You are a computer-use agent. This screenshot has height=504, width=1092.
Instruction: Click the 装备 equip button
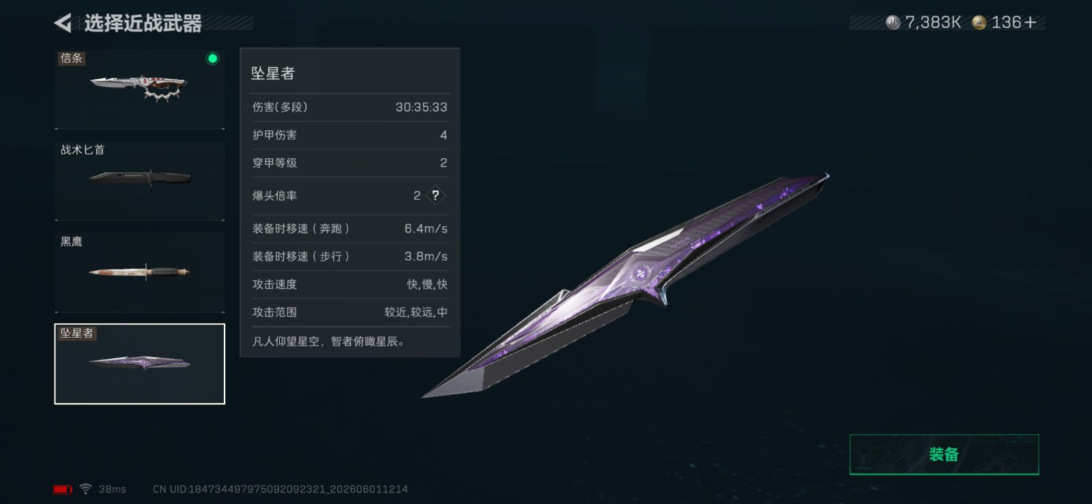pyautogui.click(x=944, y=454)
